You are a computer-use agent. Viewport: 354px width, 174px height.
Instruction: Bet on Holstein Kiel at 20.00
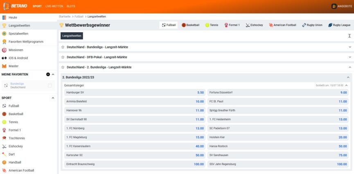[x=278, y=137]
